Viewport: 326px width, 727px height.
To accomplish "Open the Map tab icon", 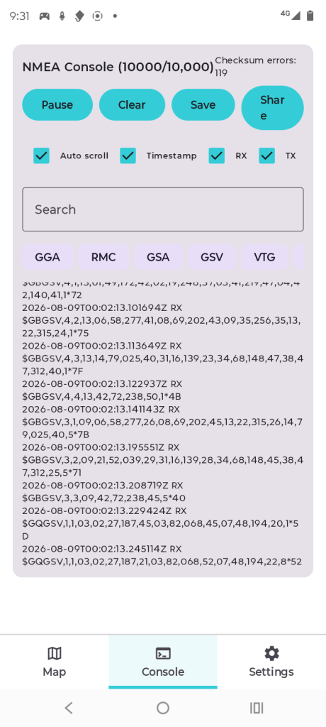I will click(x=54, y=653).
